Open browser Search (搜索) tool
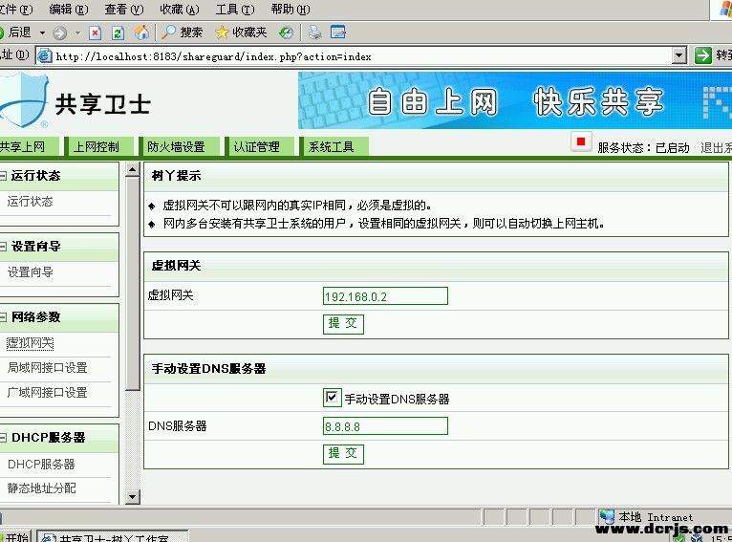Screen dimensions: 732x542 182,33
